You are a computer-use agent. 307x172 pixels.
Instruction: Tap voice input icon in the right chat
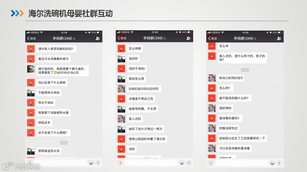[x=210, y=163]
